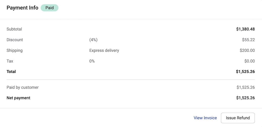The width and height of the screenshot is (262, 127).
Task: Click the (4%) discount percentage
Action: click(x=93, y=40)
